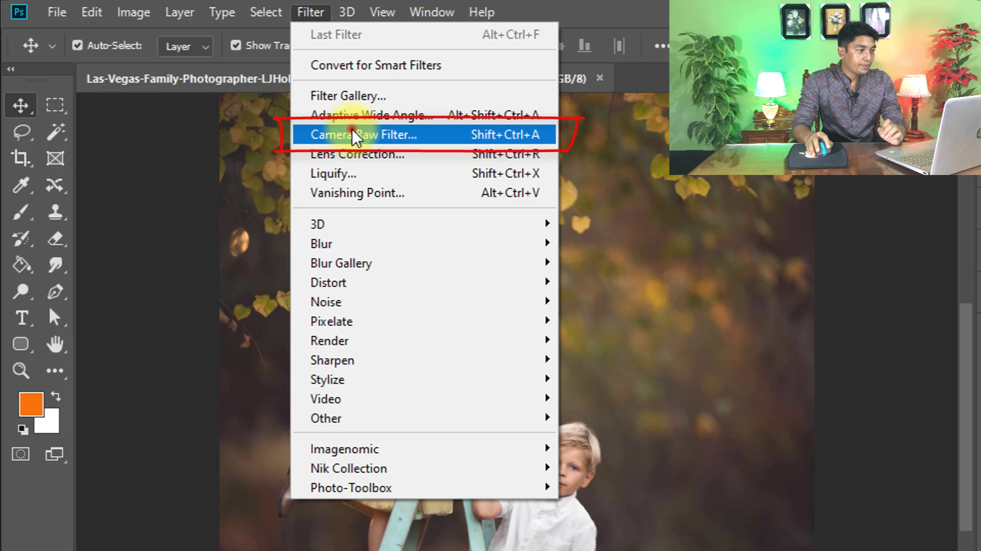The height and width of the screenshot is (551, 981).
Task: Close the Las-Vegas-Family-Photographer document tab
Action: click(600, 78)
